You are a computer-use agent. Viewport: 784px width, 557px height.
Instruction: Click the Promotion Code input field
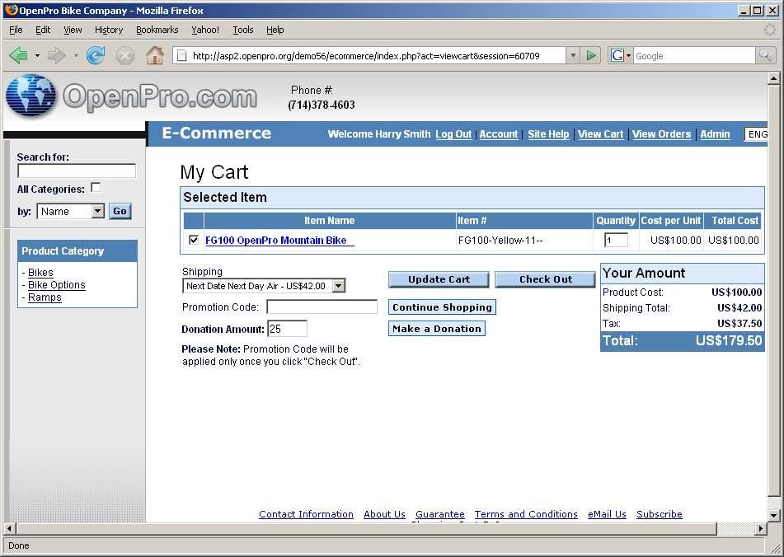[x=322, y=307]
